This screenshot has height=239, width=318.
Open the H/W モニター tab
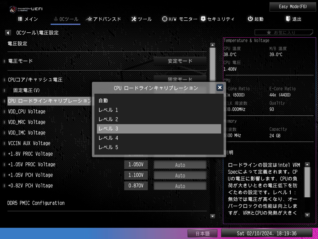click(180, 19)
